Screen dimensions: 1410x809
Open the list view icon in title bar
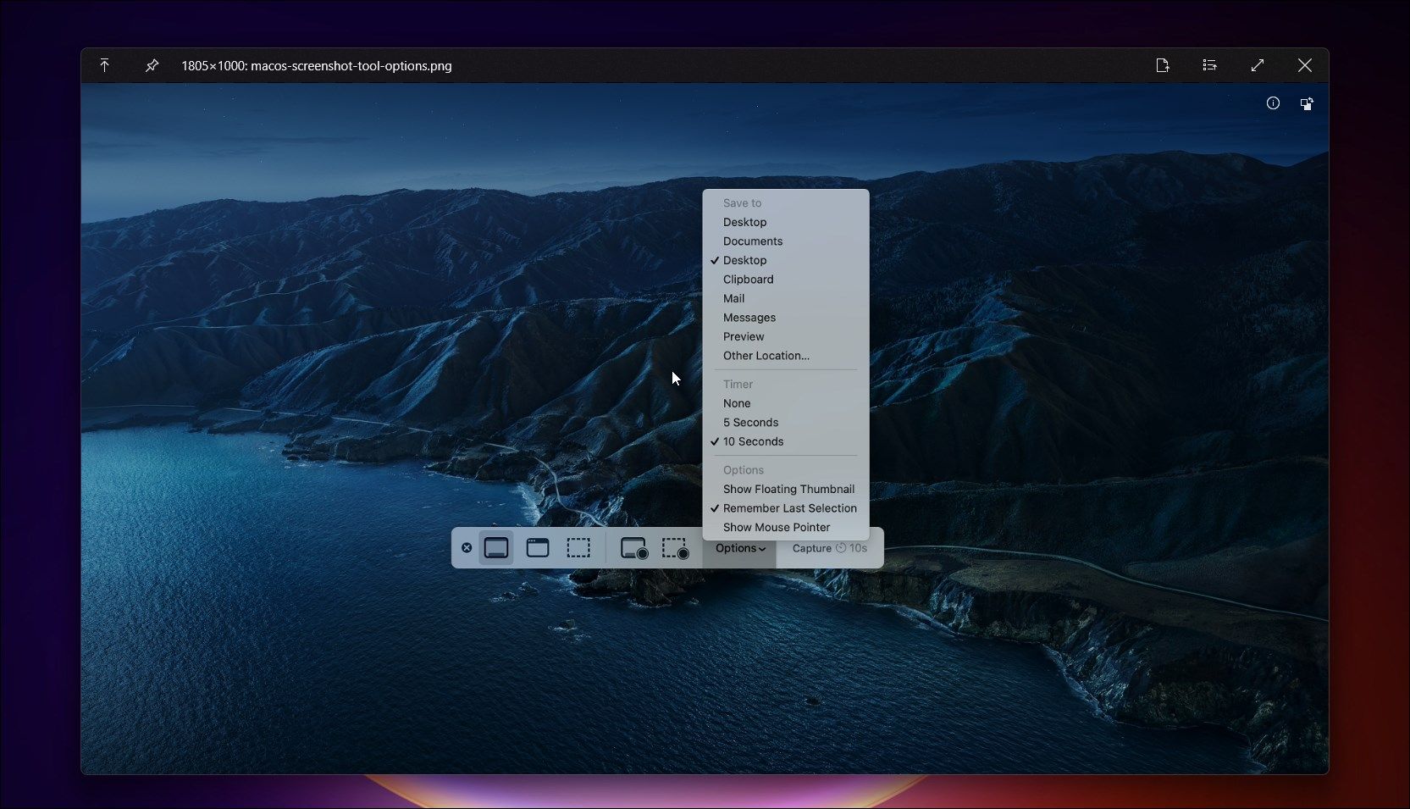pyautogui.click(x=1209, y=65)
